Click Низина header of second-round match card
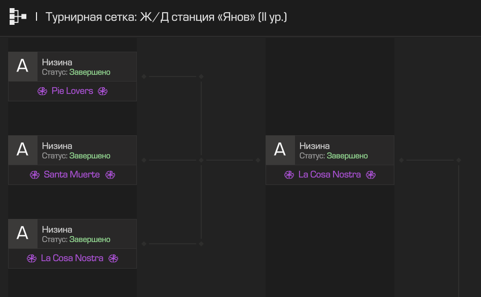This screenshot has height=297, width=481. click(x=314, y=146)
